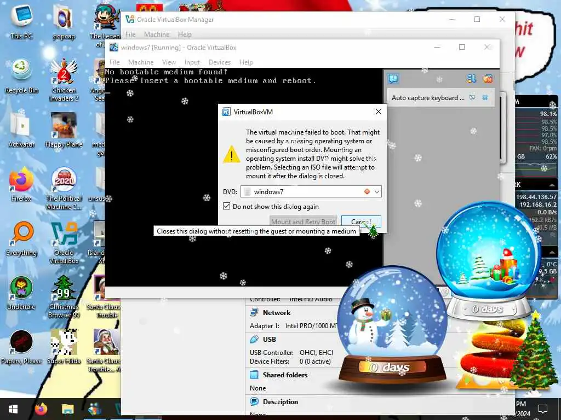Viewport: 561px width, 420px height.
Task: Open the Windows action center icon
Action: coord(543,409)
